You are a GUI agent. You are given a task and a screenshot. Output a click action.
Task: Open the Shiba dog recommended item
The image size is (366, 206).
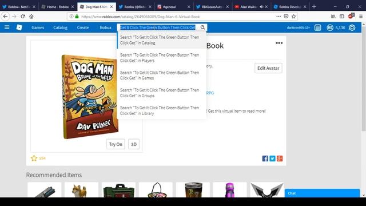pos(81,190)
